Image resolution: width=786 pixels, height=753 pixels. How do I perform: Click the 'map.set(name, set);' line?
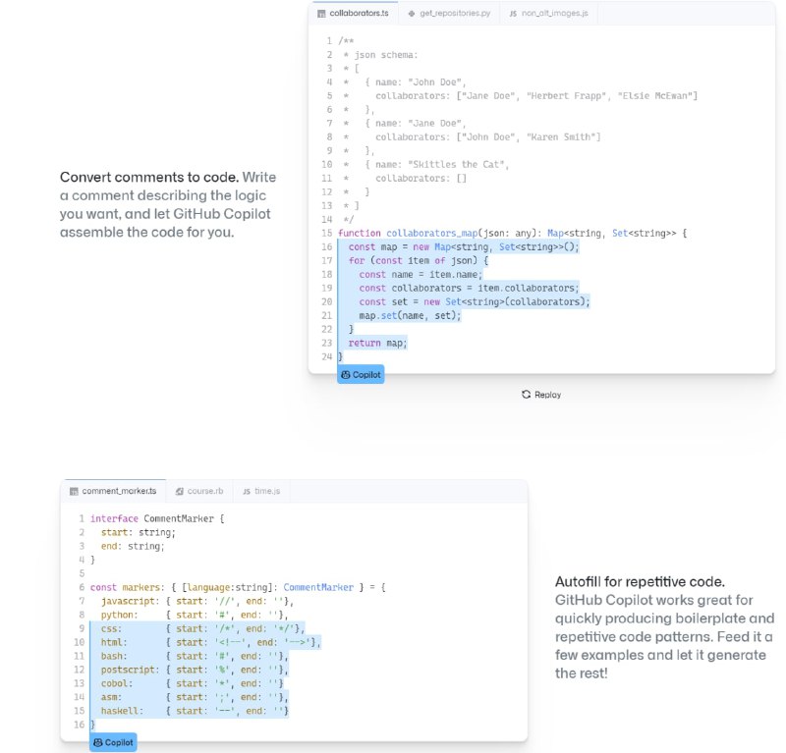[x=410, y=315]
